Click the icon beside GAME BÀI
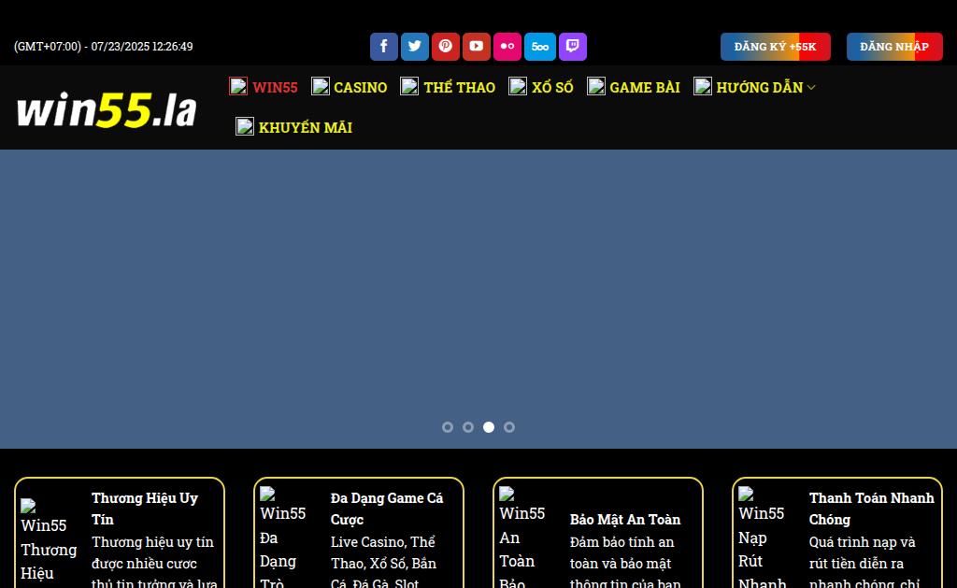957x588 pixels. [596, 86]
